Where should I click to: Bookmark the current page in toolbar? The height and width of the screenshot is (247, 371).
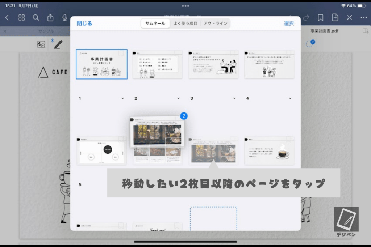320,17
